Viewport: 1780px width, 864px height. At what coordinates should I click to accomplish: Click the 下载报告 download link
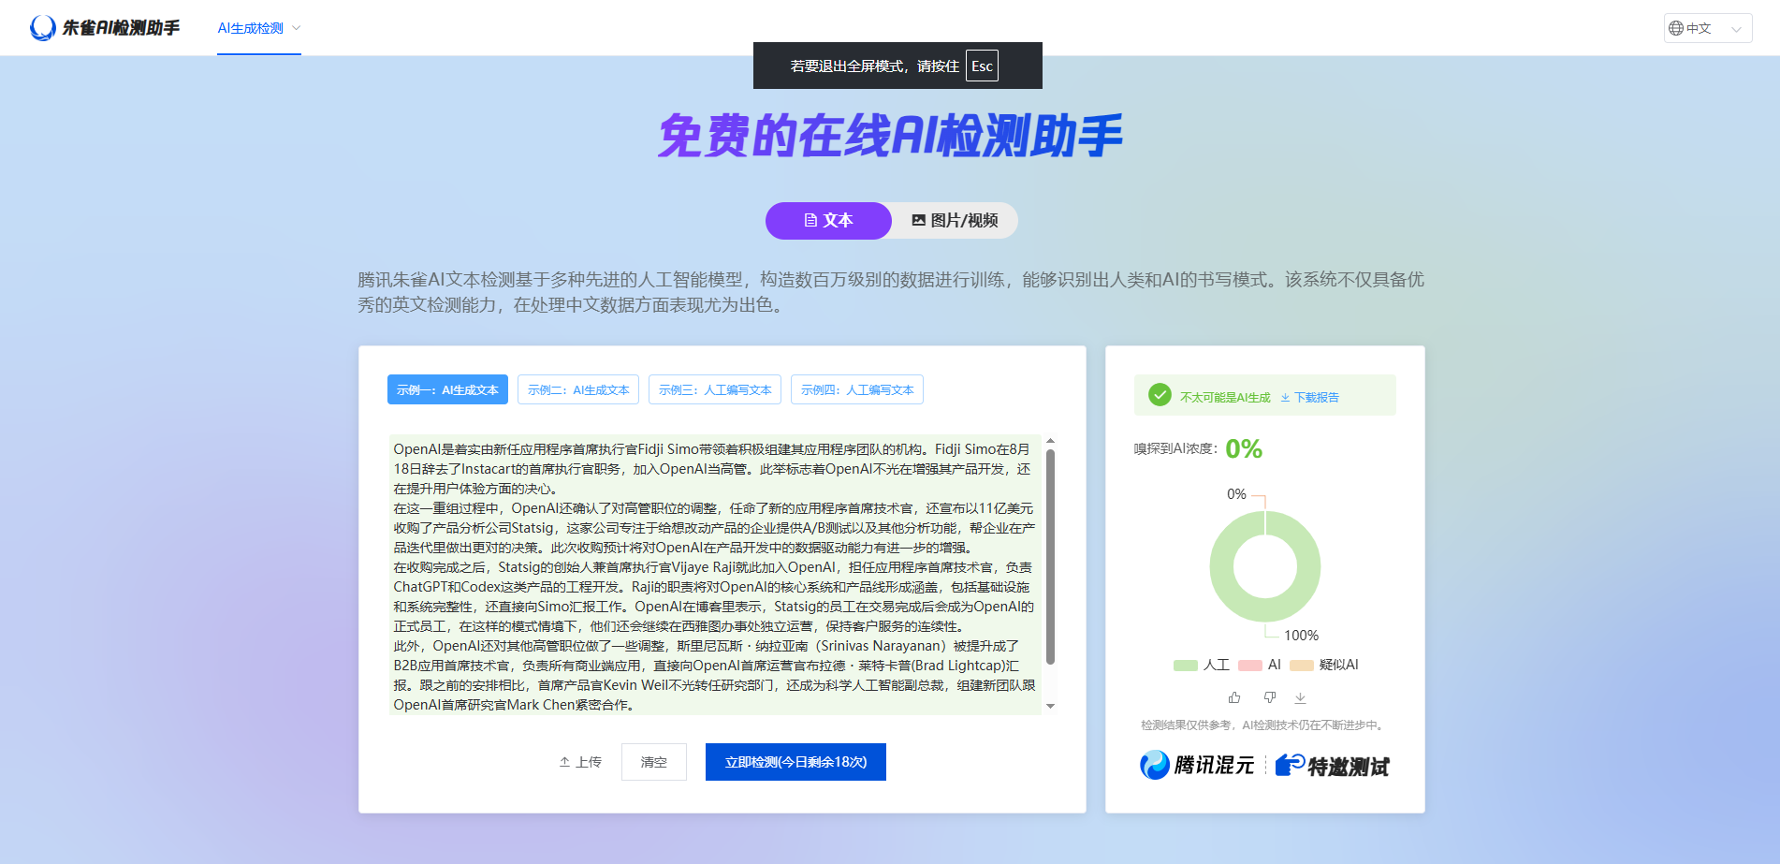pos(1309,397)
